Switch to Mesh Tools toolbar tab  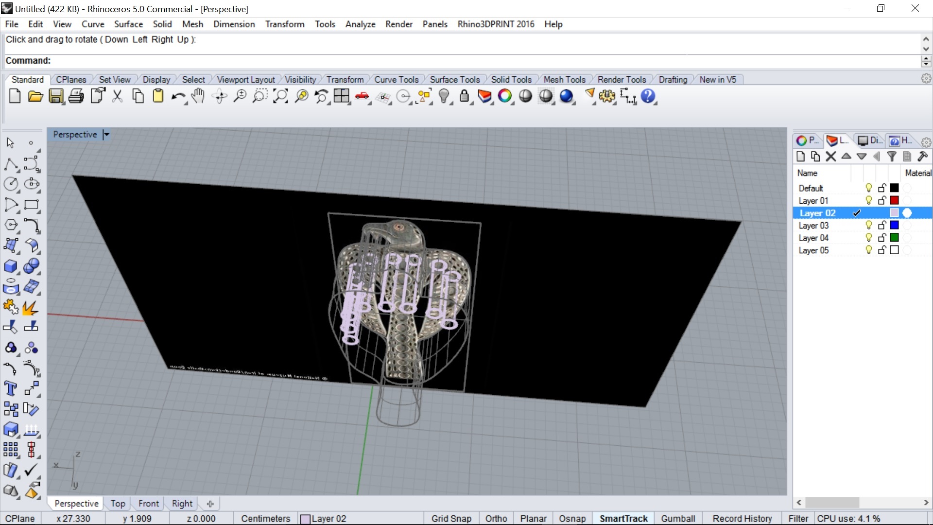(564, 79)
